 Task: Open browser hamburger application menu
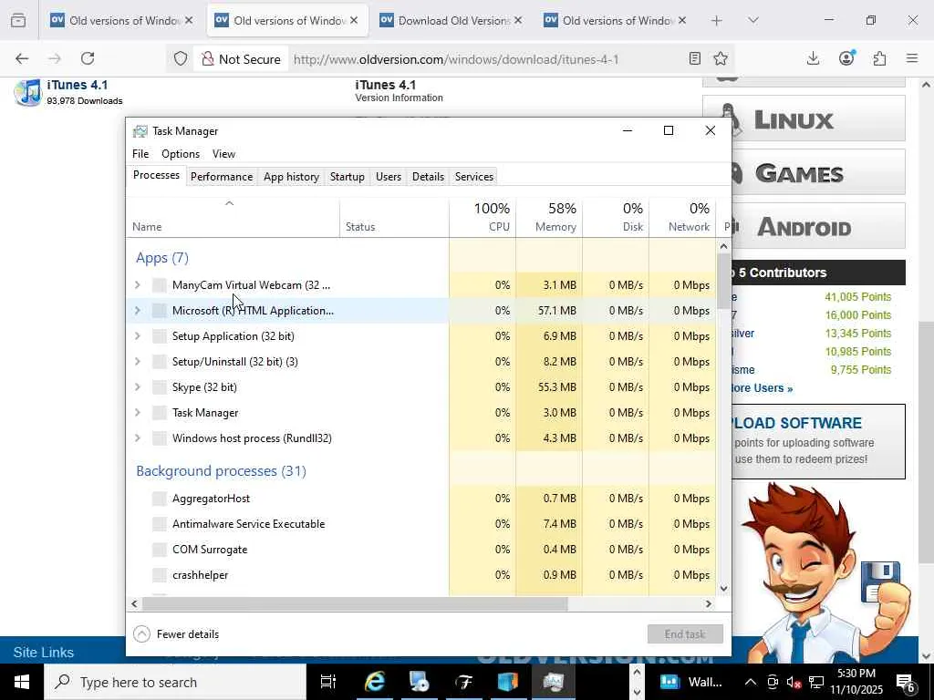pyautogui.click(x=912, y=58)
